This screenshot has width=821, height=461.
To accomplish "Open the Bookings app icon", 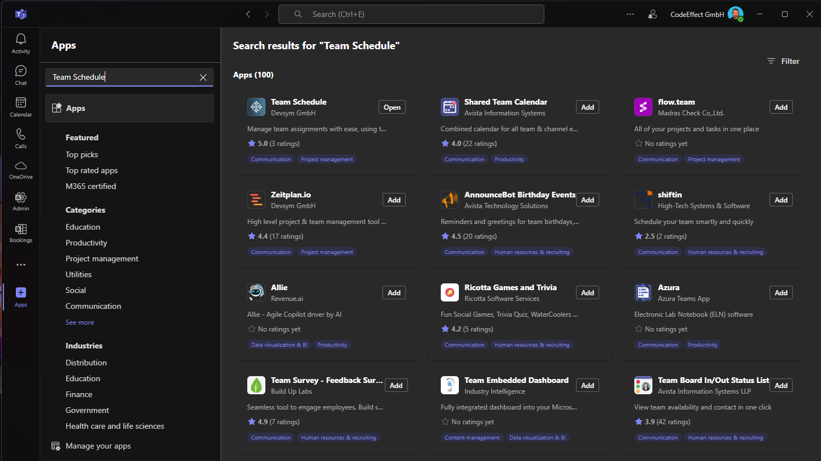I will coord(21,232).
